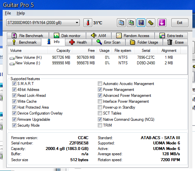
Task: Click the ATA8-ACS - SATA III standard value
Action: (160, 138)
